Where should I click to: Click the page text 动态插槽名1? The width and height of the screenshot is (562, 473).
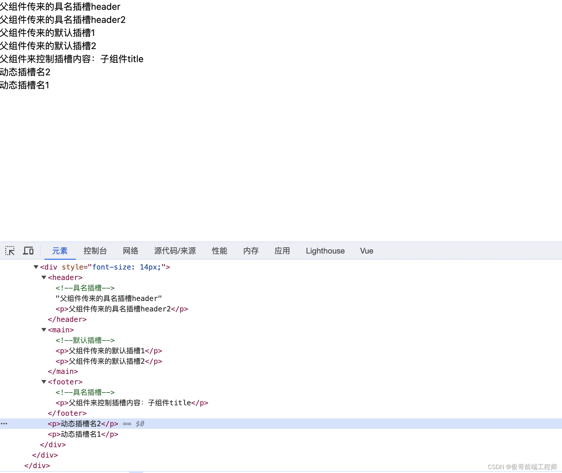click(x=25, y=85)
